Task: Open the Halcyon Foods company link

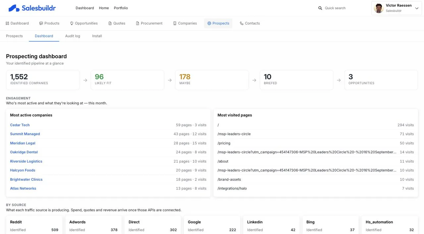Action: [x=23, y=170]
